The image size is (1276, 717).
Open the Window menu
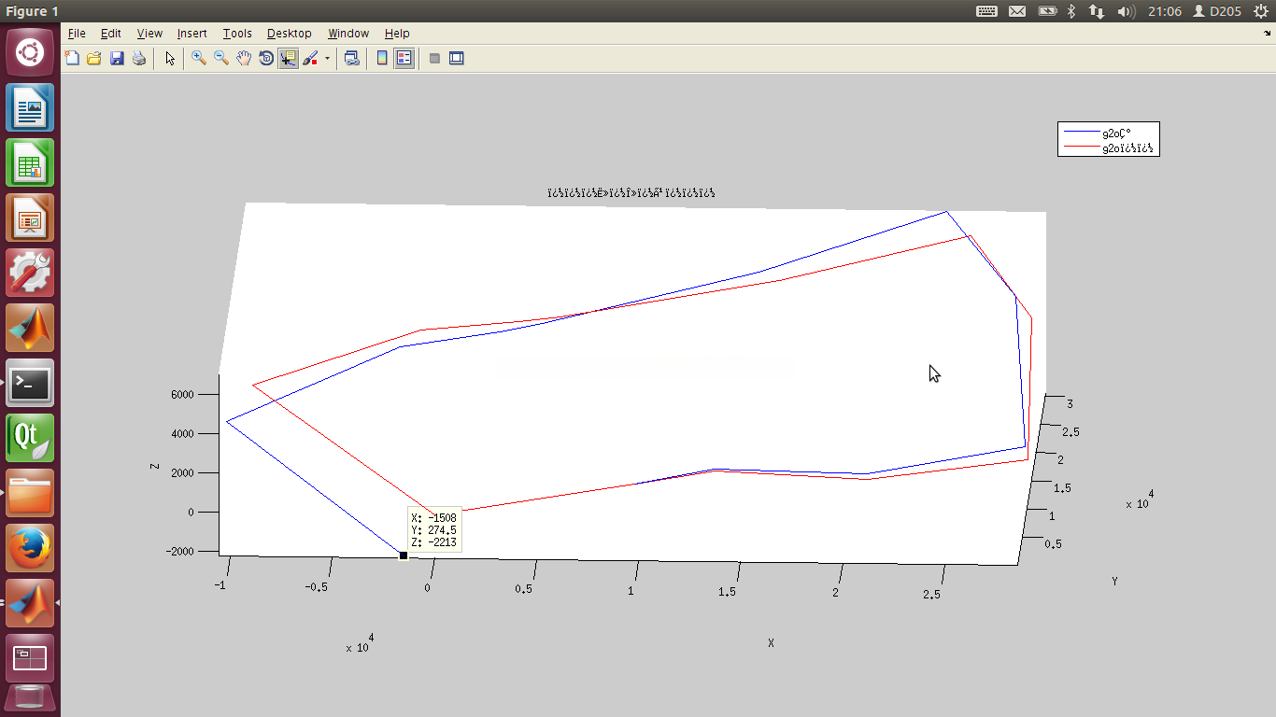tap(348, 33)
